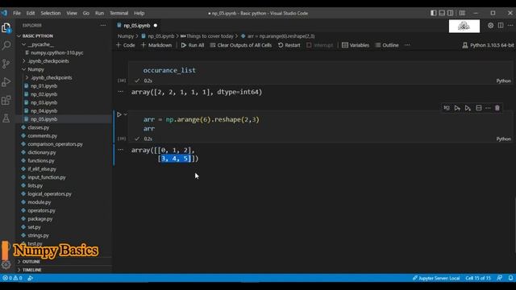Open the File menu
This screenshot has height=290, width=516.
17,13
